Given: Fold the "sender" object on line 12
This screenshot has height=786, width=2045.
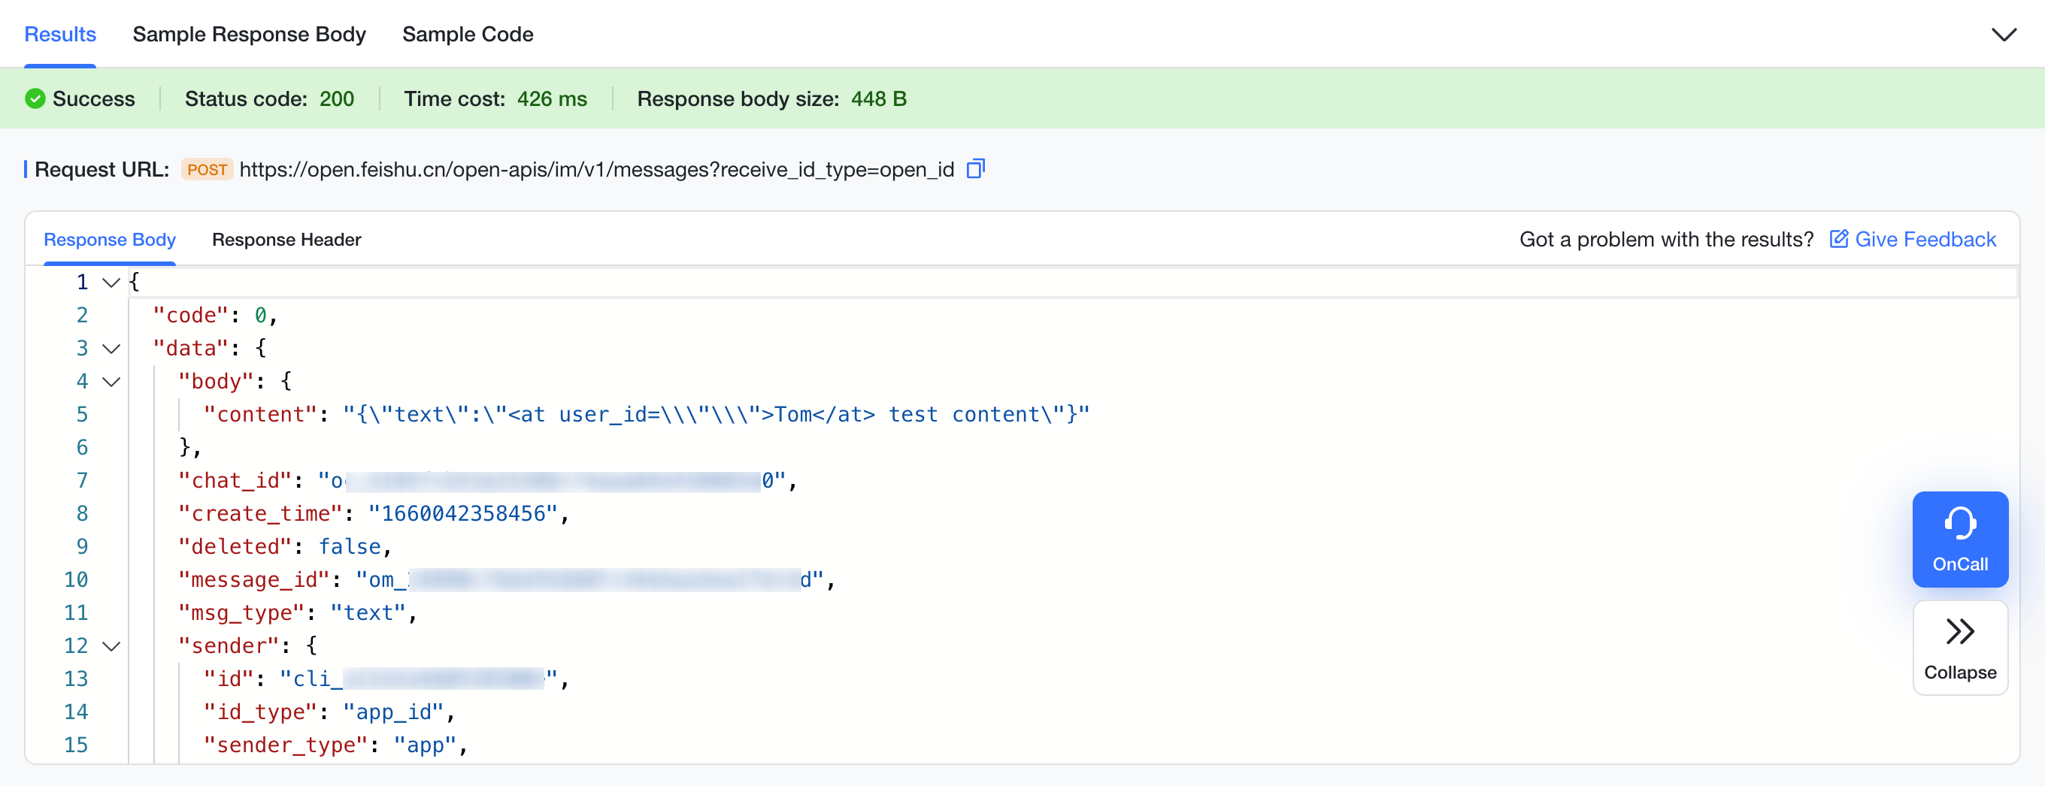Looking at the screenshot, I should (x=111, y=646).
